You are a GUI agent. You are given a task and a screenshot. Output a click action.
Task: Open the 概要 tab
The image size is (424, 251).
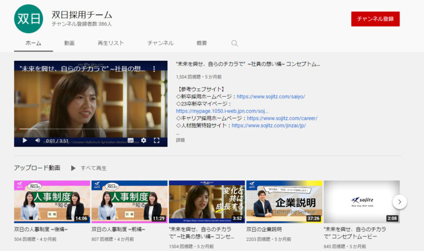click(x=202, y=43)
